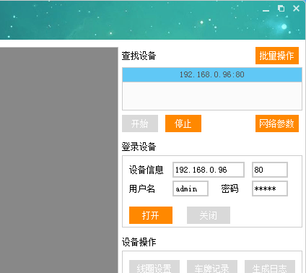Focus the 用户名 field with admin
The image size is (306, 273).
pyautogui.click(x=191, y=188)
